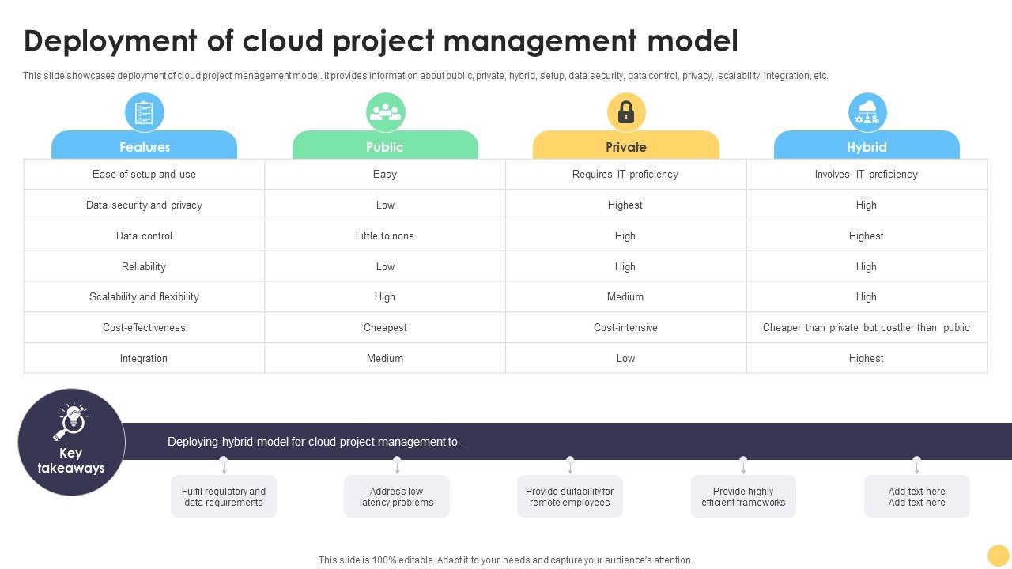
Task: Click the 'Ease of setup and use' cell
Action: [144, 174]
